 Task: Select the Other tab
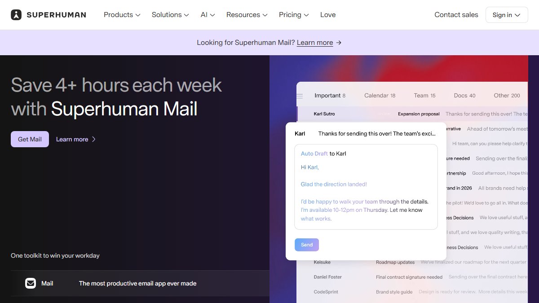(507, 96)
